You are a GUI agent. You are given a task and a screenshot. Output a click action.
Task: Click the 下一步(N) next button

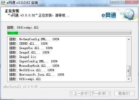101,93
